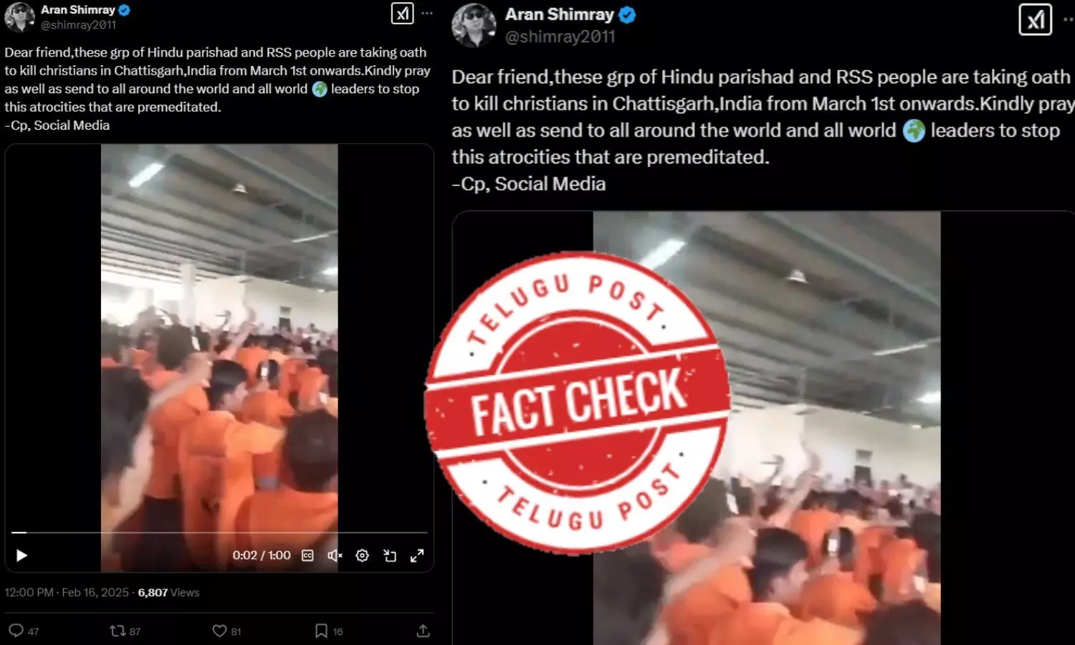
Task: Toggle picture-in-picture video mode
Action: (x=390, y=555)
